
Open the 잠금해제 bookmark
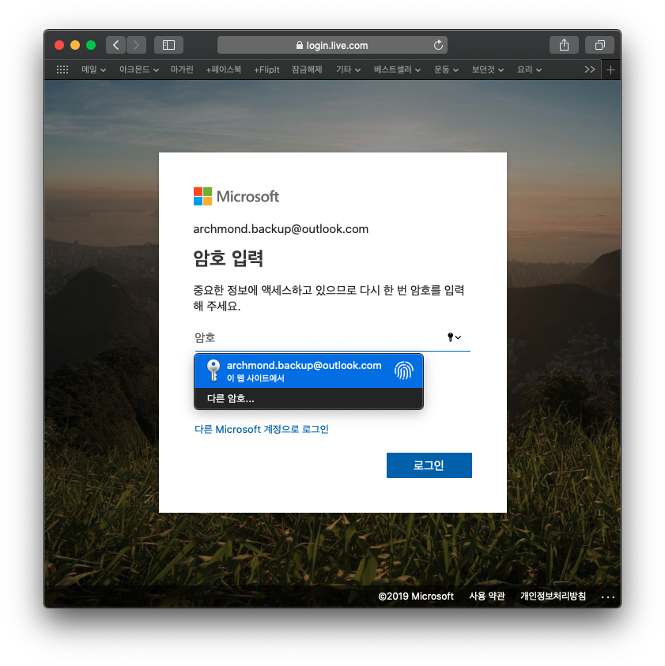click(307, 70)
